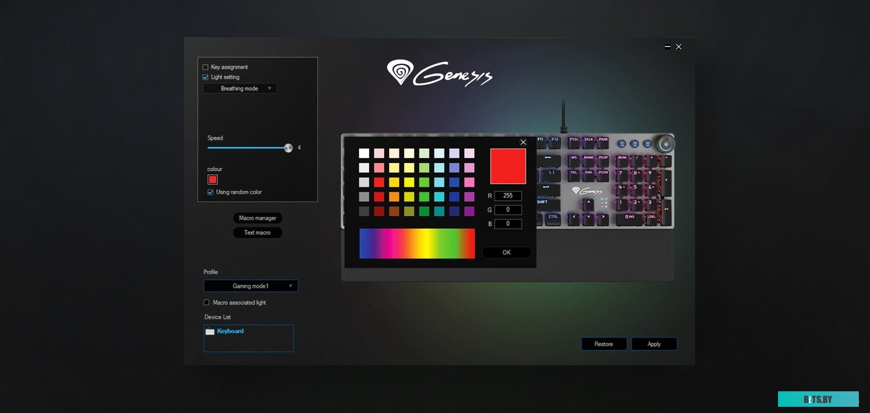Open the Macro manager
870x413 pixels.
[258, 218]
